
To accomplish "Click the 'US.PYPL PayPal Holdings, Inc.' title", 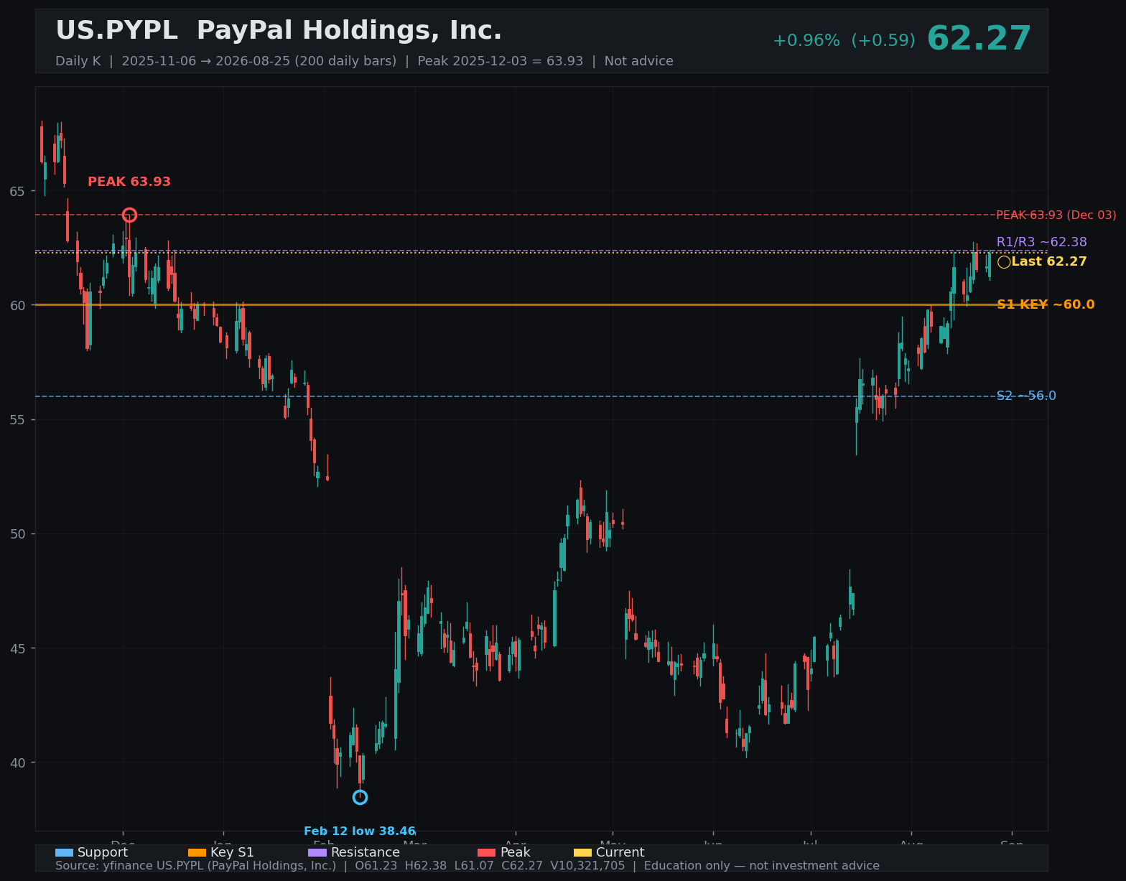I will pyautogui.click(x=279, y=31).
